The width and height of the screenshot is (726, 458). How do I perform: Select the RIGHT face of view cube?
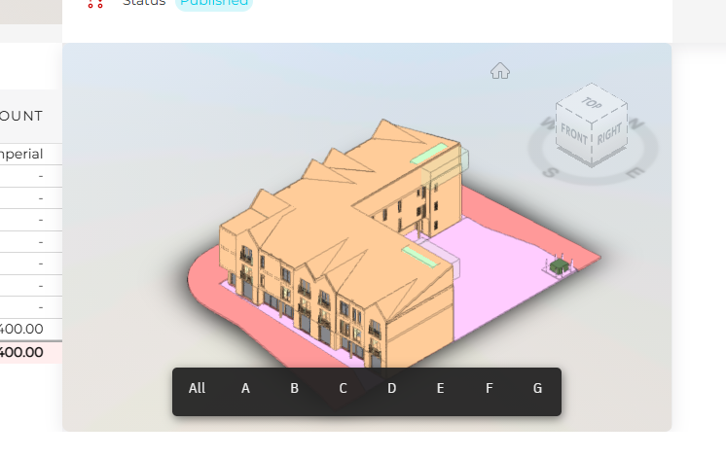pos(609,133)
